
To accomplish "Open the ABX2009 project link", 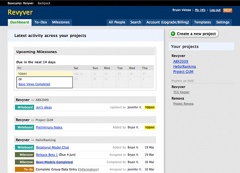I will click(181, 61).
